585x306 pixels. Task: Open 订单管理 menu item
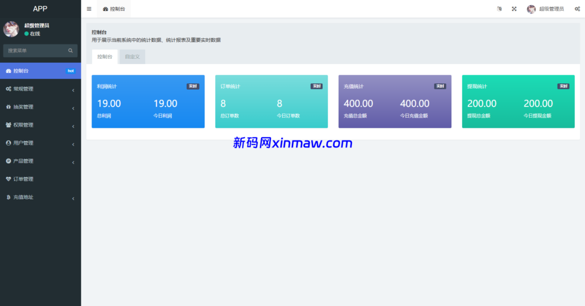[41, 179]
